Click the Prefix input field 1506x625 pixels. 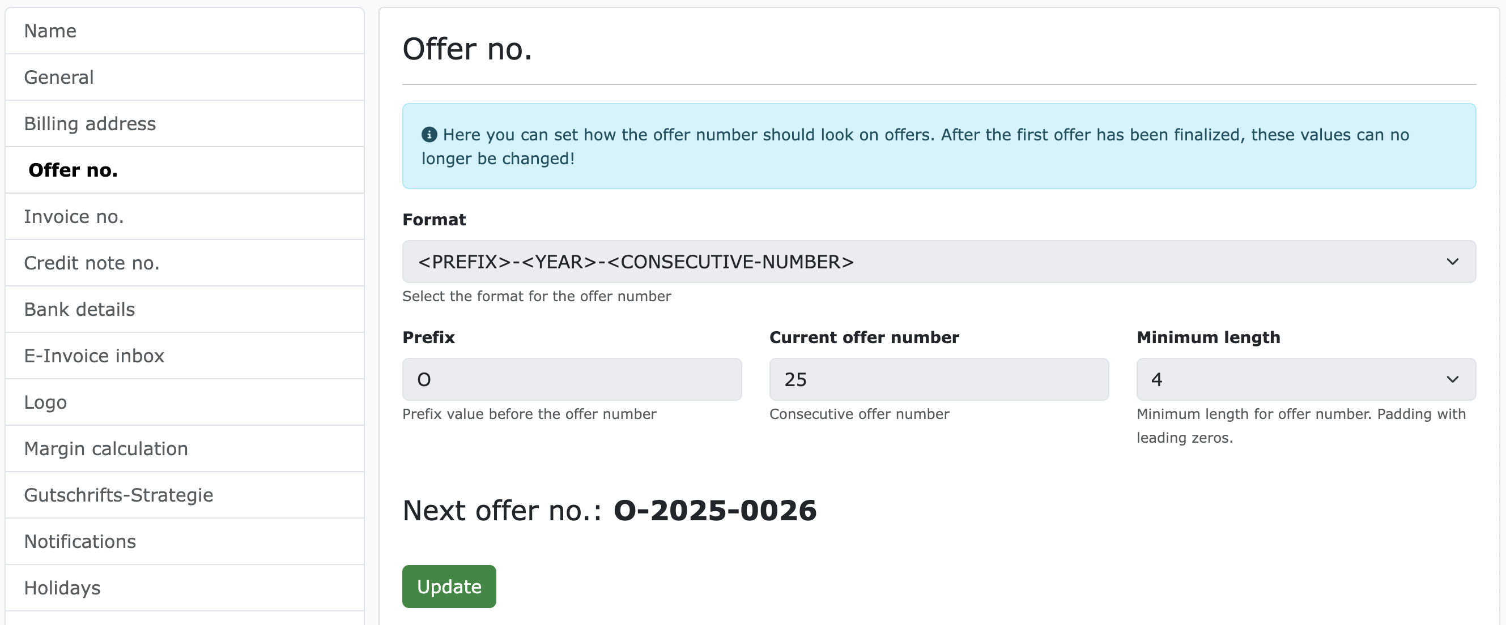pos(572,379)
